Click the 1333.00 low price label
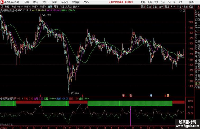Screen dimensions: 200x129 point(75,93)
